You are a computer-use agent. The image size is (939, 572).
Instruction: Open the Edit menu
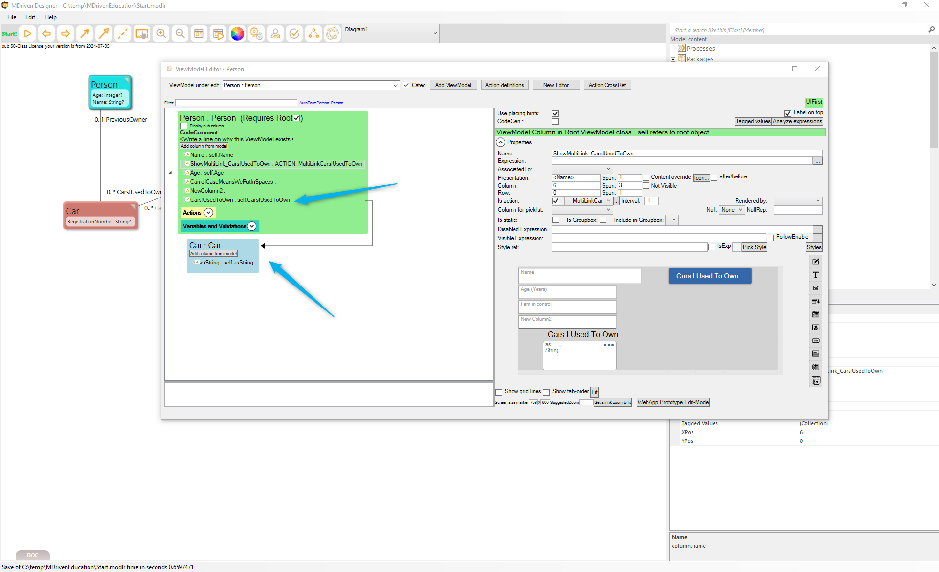click(x=30, y=17)
